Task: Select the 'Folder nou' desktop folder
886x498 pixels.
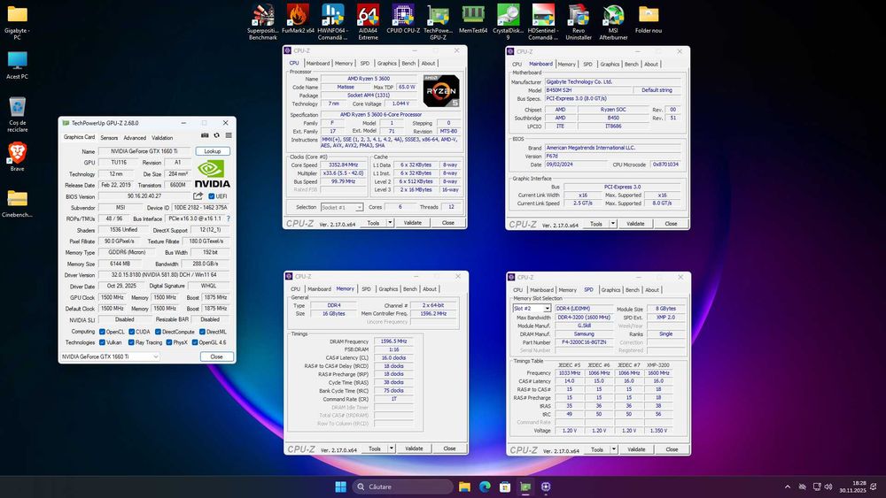Action: click(x=649, y=19)
